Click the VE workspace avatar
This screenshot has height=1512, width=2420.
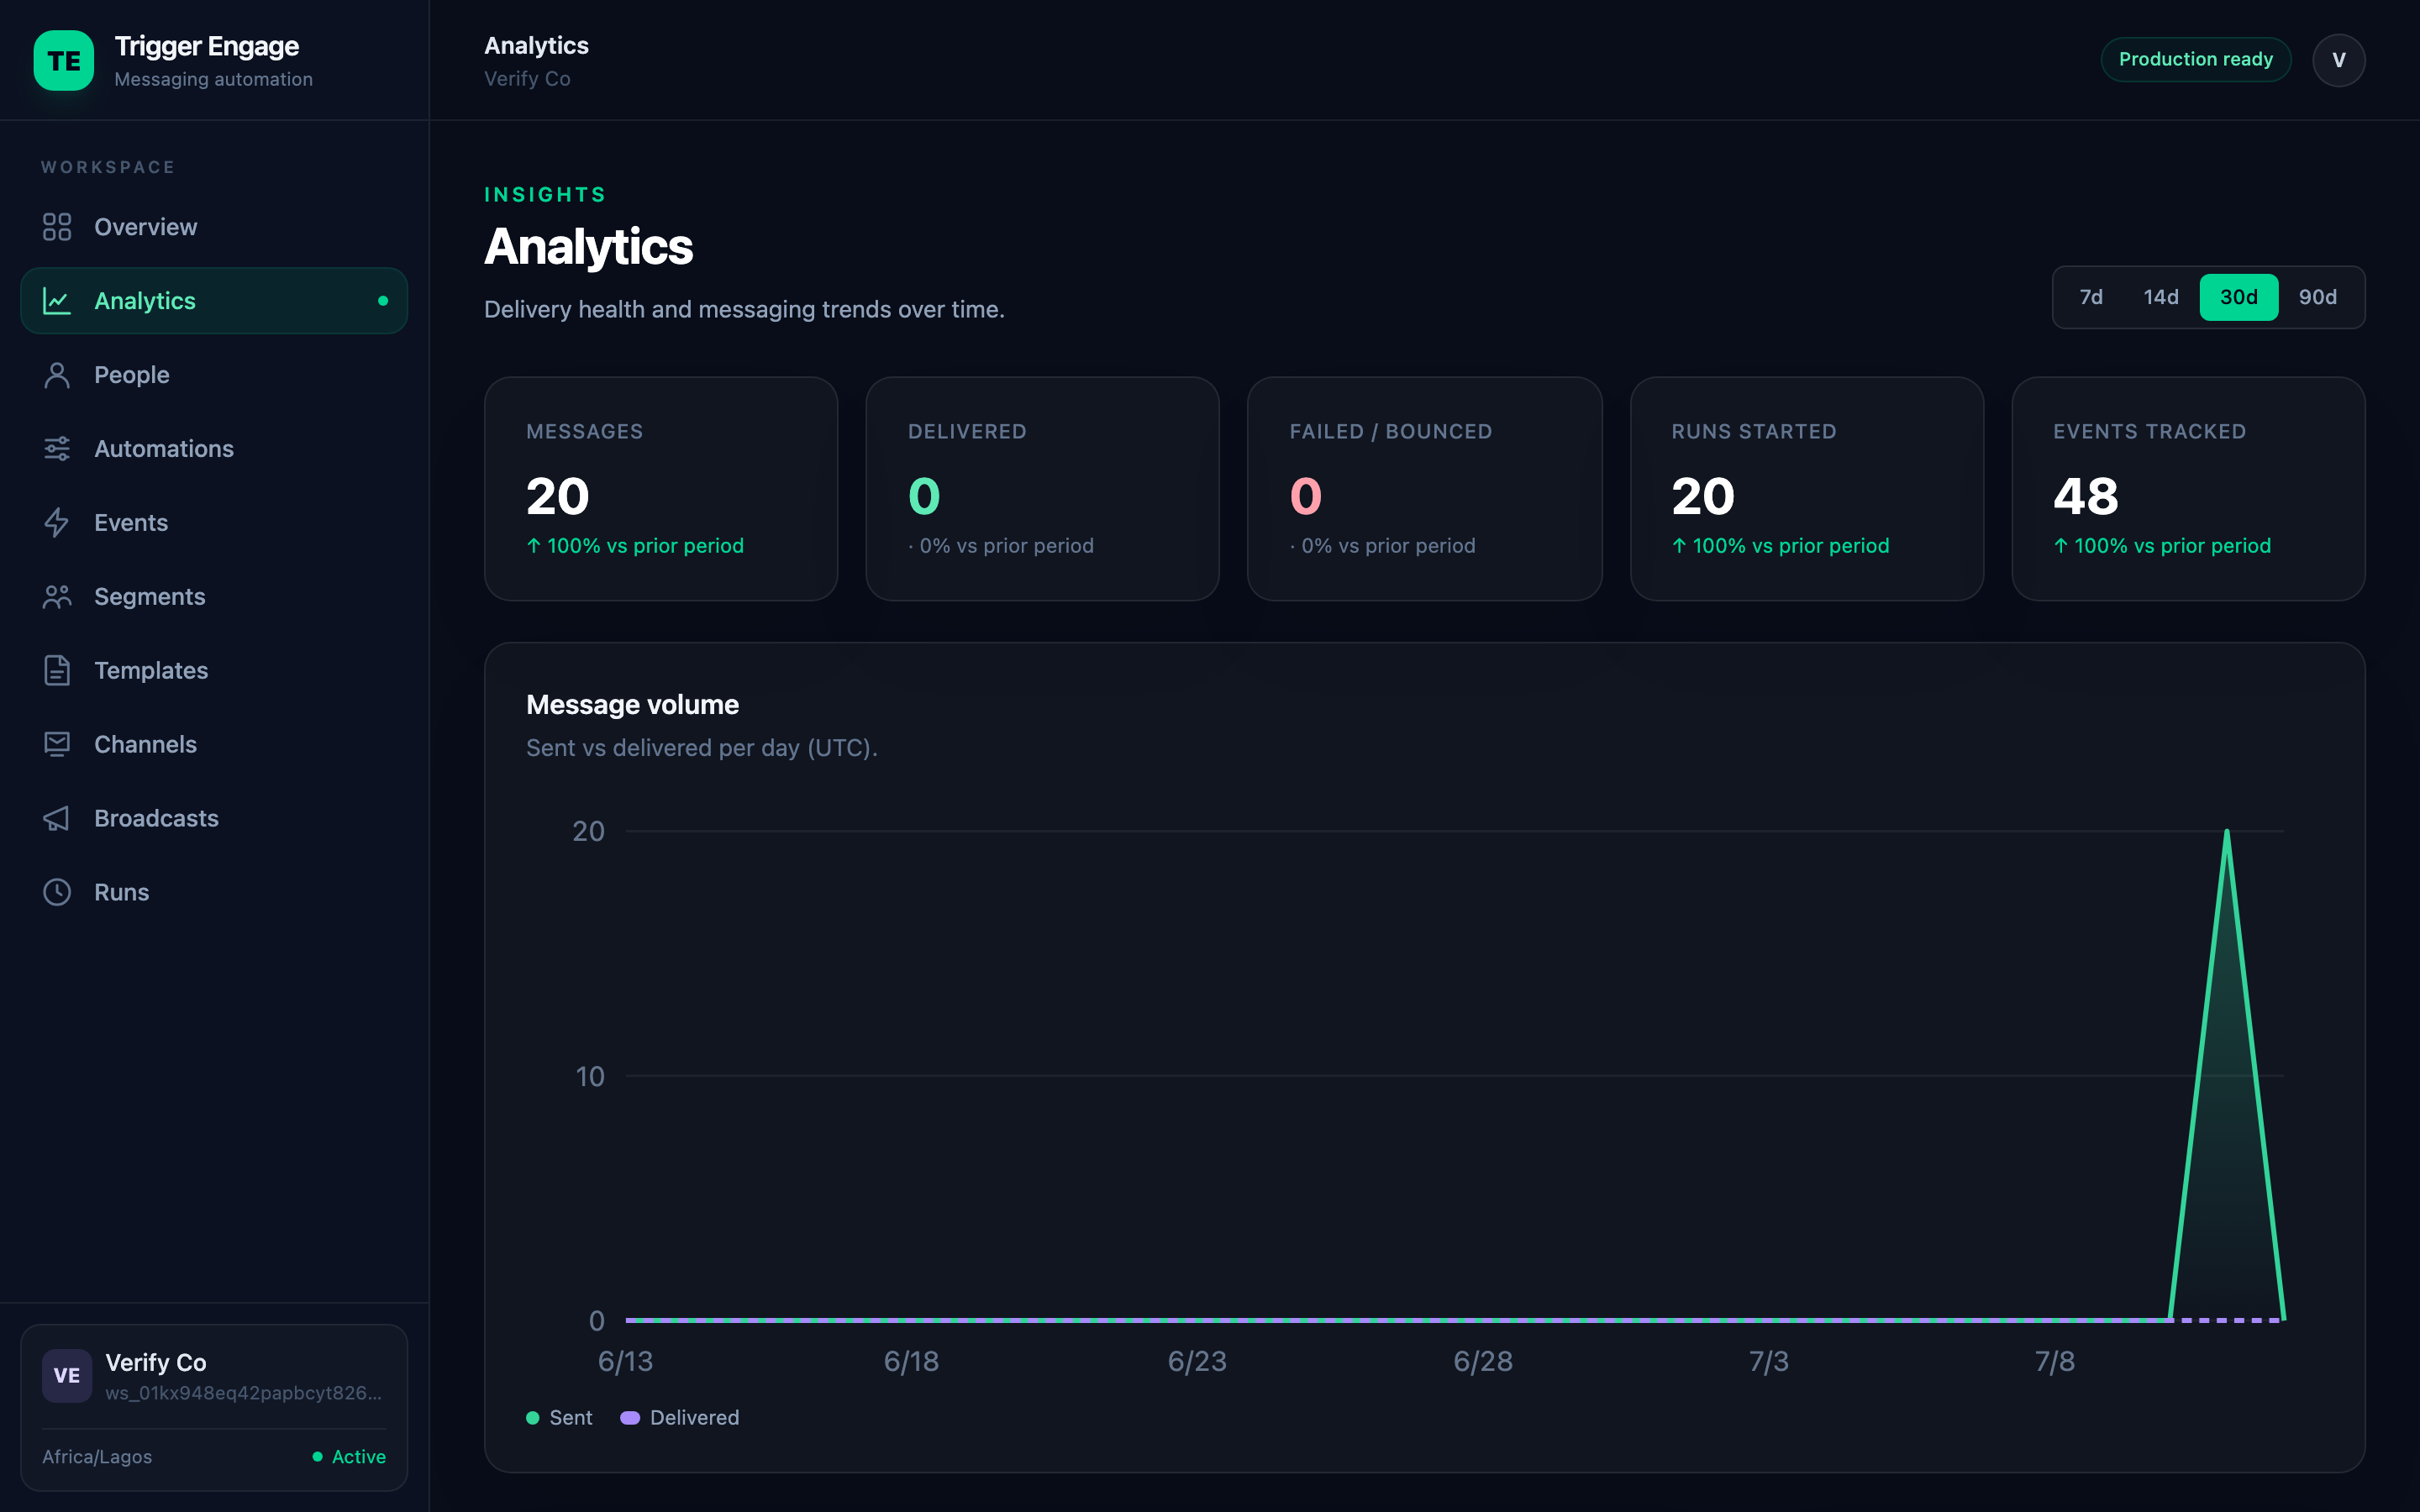(67, 1376)
